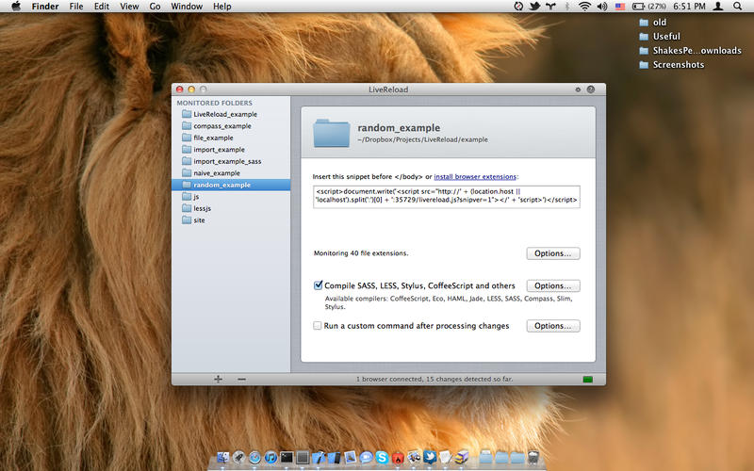The width and height of the screenshot is (754, 471).
Task: Open the gear settings icon in the title bar
Action: pos(578,89)
